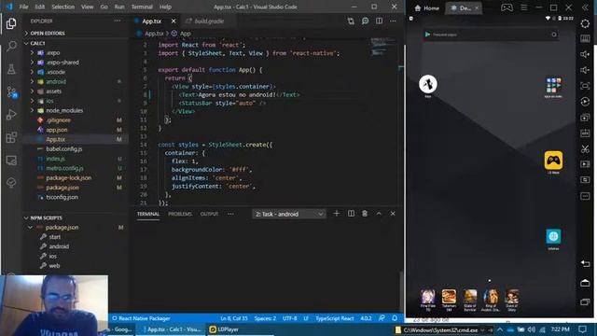Switch to the build.gradle tab
The height and width of the screenshot is (336, 597).
209,21
